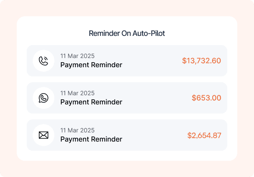Open the $653.00 payment reminder row
This screenshot has height=177, width=254.
pyautogui.click(x=127, y=98)
